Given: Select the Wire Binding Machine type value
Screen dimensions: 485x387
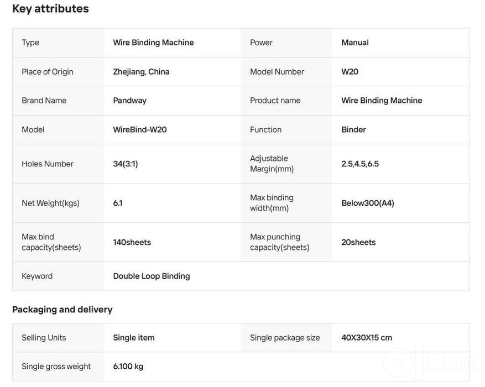Looking at the screenshot, I should pos(153,43).
